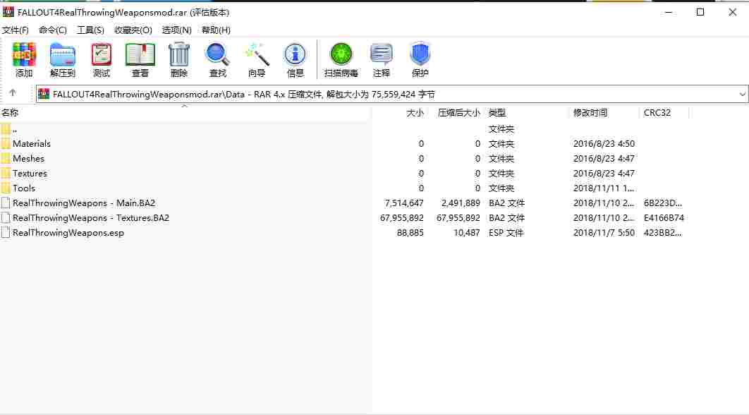Screen dimensions: 749x415
Task: Click the Main.BA2 file icon
Action: pyautogui.click(x=6, y=203)
